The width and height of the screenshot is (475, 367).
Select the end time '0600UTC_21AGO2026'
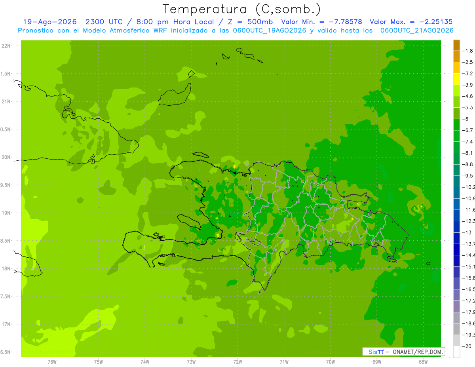[417, 30]
